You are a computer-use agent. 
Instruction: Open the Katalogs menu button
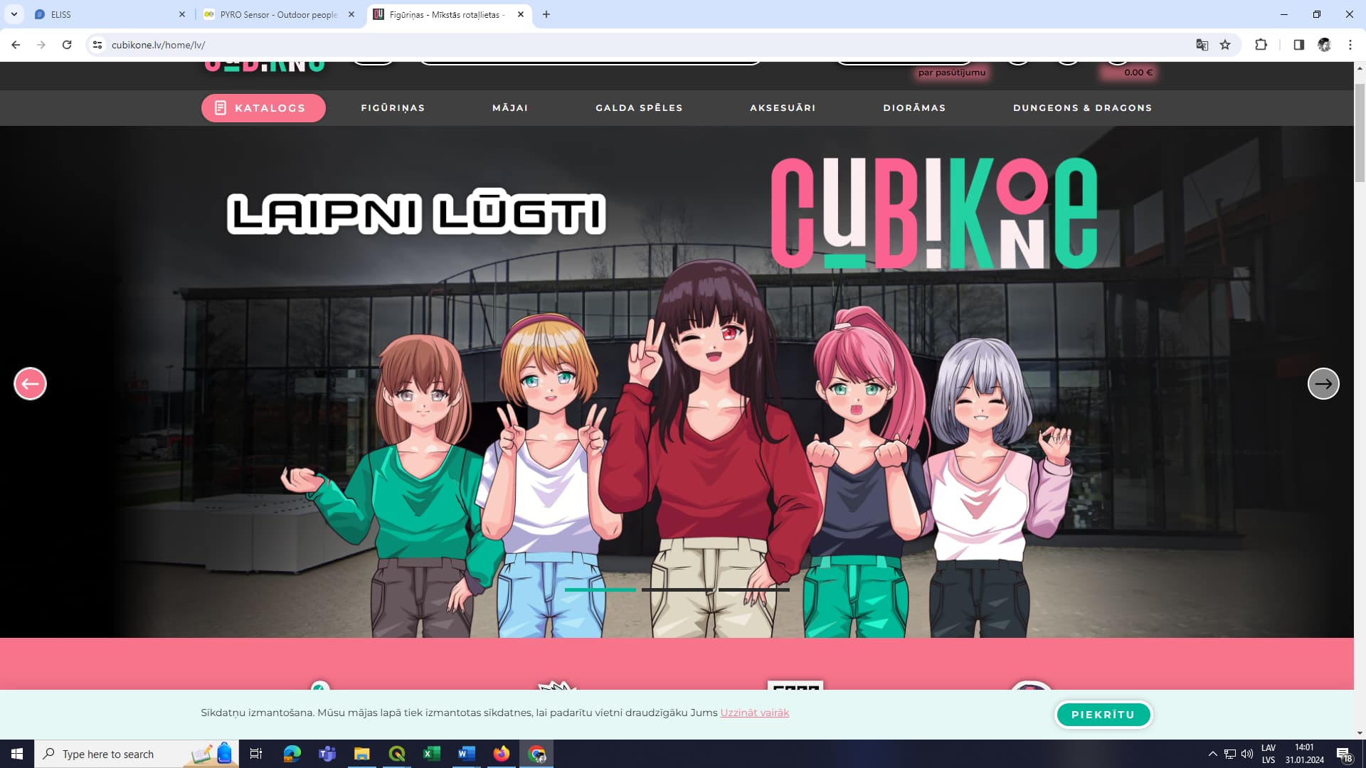263,108
